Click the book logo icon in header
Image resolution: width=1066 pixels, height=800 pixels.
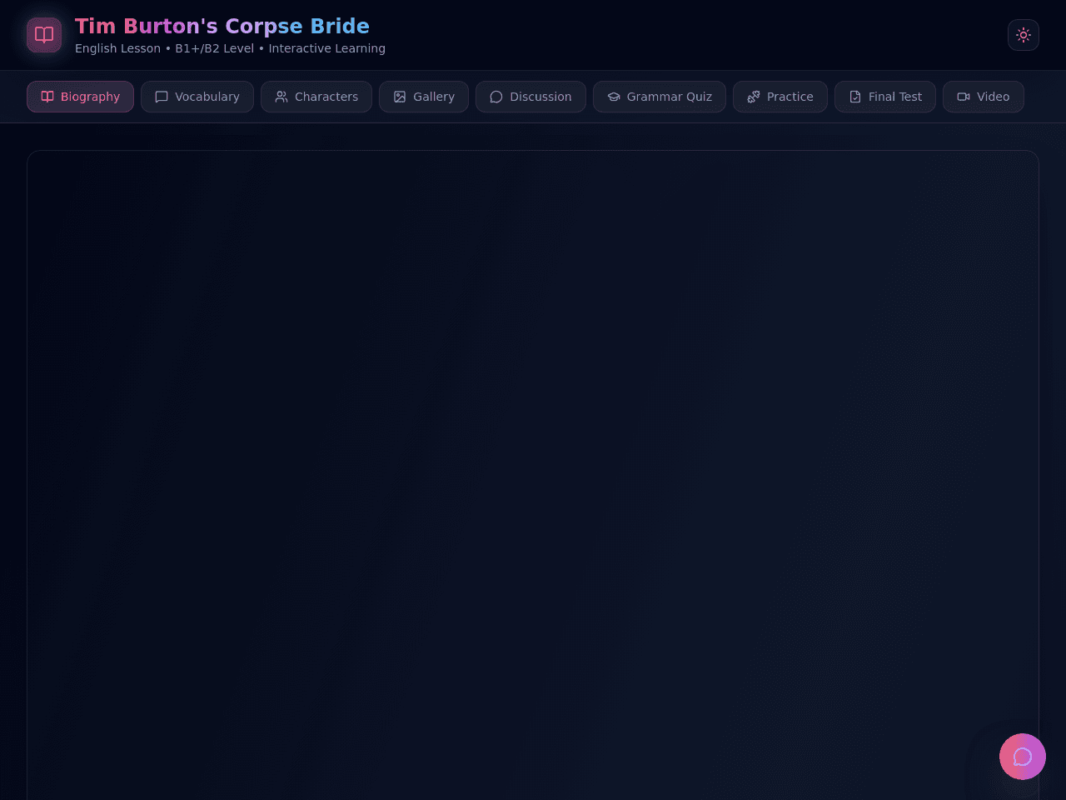click(44, 35)
